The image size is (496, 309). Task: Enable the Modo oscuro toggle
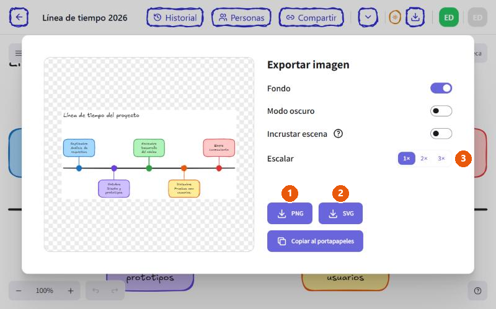point(441,111)
